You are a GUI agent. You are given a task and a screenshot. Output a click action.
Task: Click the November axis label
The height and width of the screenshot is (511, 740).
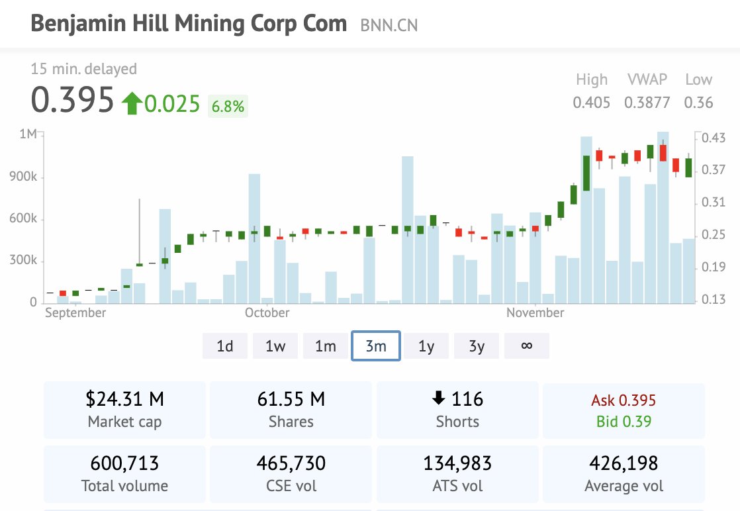click(x=535, y=313)
